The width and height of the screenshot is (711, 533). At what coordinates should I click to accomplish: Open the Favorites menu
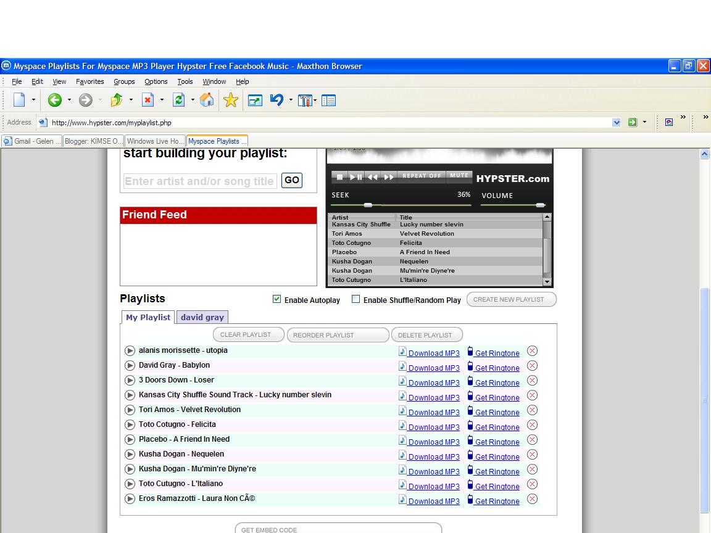89,81
